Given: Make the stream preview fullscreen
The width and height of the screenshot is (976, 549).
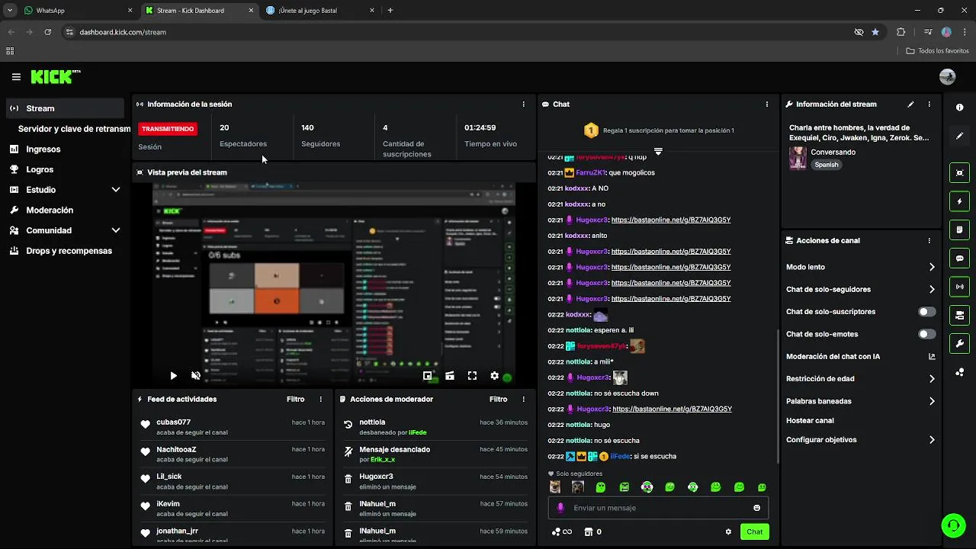Looking at the screenshot, I should pos(472,376).
